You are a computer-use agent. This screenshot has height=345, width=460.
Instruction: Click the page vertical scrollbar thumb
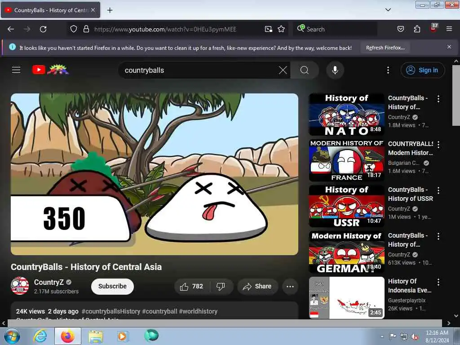(456, 96)
